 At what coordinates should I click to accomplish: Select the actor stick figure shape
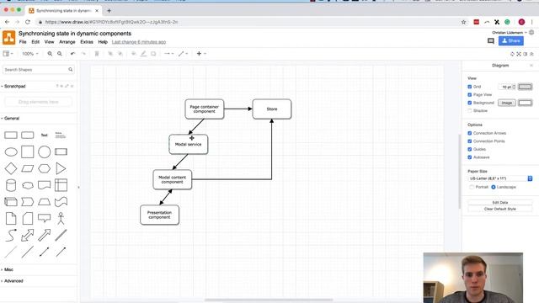click(x=61, y=218)
